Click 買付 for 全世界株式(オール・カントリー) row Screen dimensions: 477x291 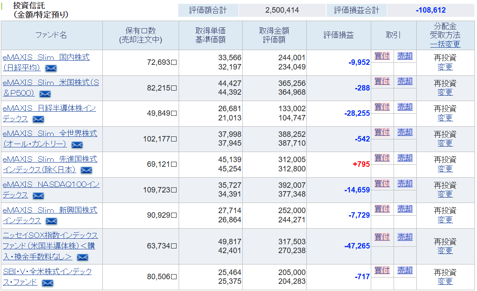click(382, 132)
